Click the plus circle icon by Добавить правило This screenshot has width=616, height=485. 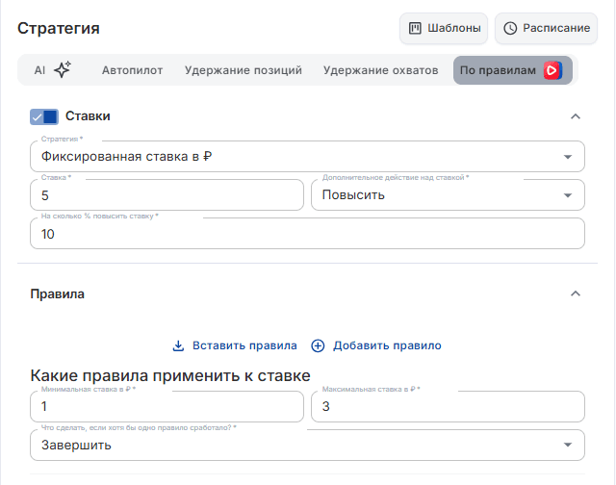pyautogui.click(x=318, y=346)
